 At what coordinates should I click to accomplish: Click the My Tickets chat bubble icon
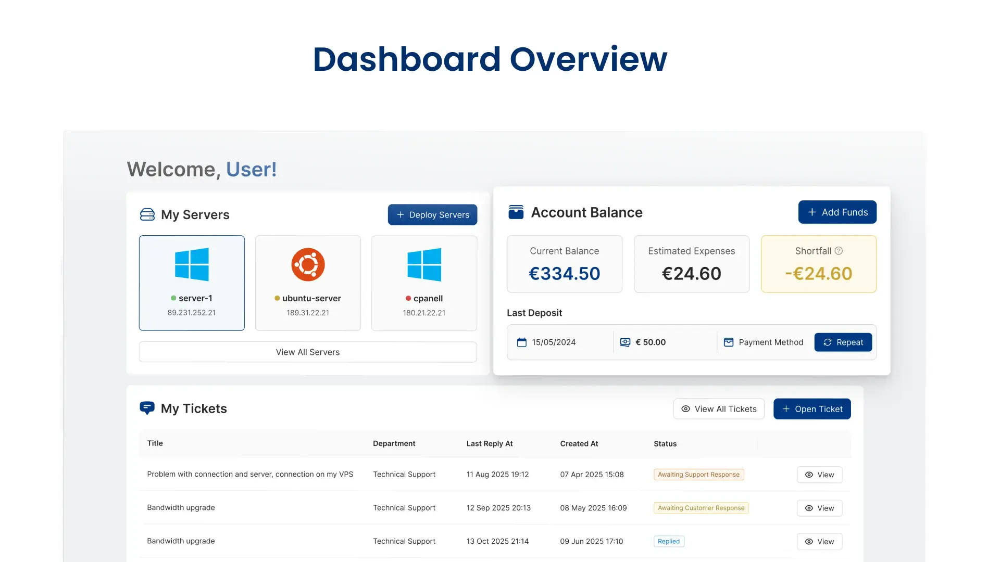[147, 408]
